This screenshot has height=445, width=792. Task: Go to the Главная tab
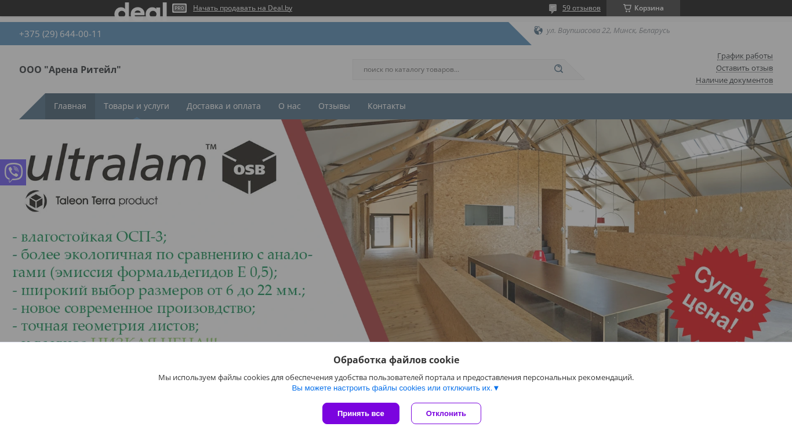(x=70, y=106)
